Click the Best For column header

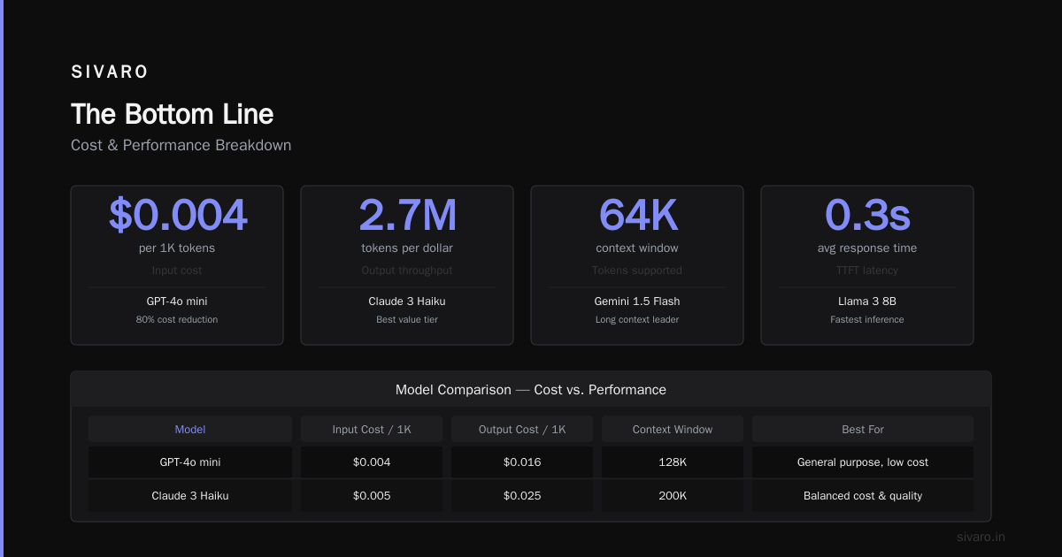[x=863, y=429]
